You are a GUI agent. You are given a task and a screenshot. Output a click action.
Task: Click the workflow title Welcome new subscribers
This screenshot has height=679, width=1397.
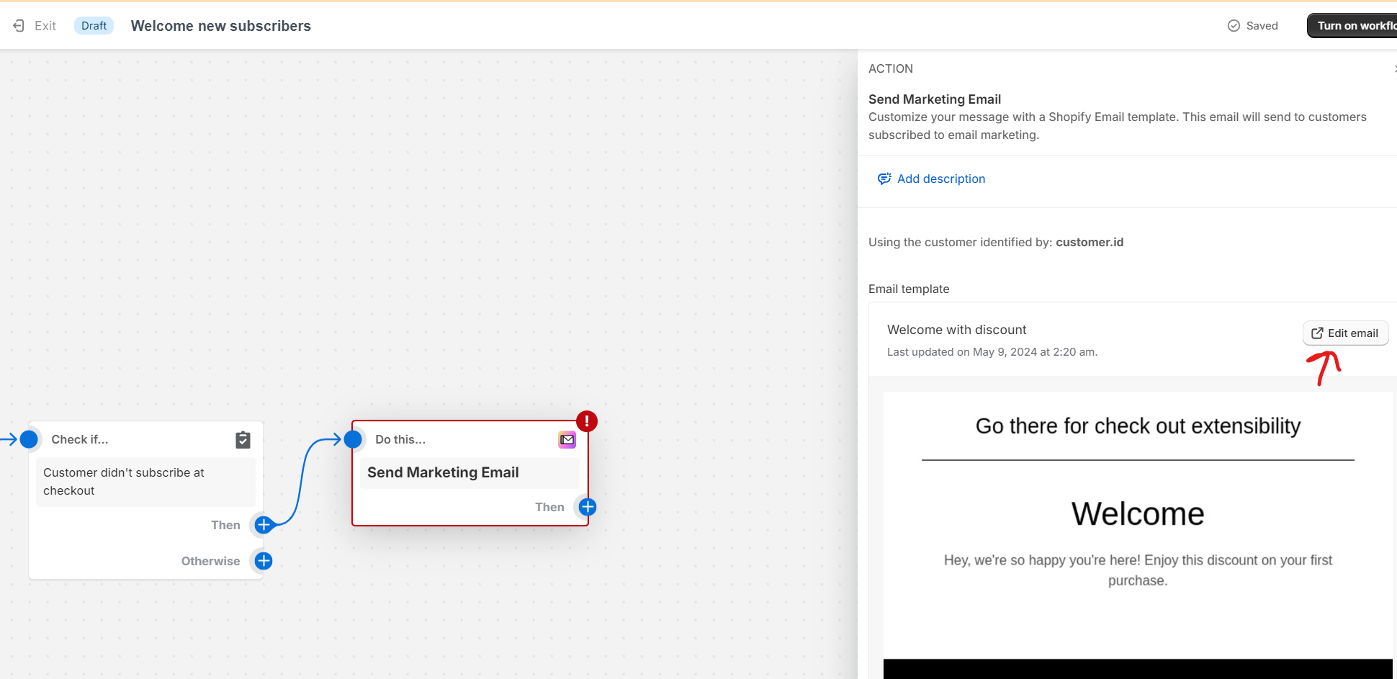221,26
